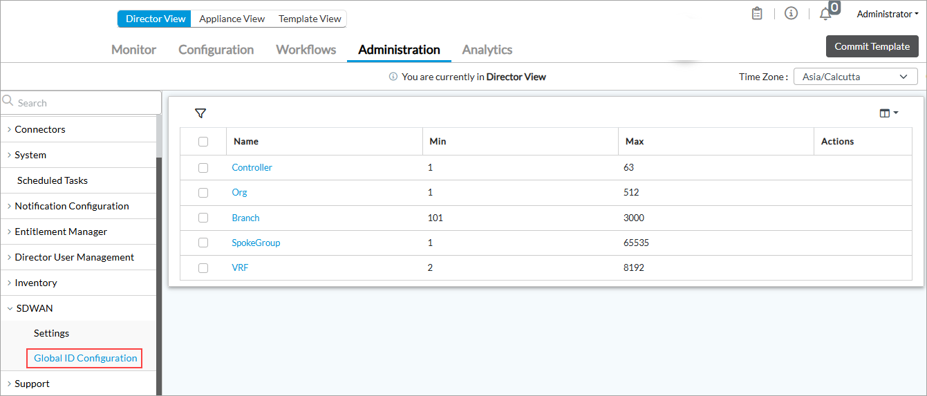Viewport: 927px width, 396px height.
Task: Open Scheduled Tasks in sidebar
Action: [53, 180]
